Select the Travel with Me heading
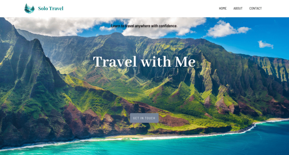This screenshot has height=155, width=289. click(144, 62)
